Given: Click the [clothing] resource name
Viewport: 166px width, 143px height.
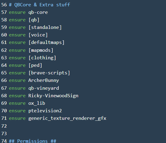Looking at the screenshot, I should 42,58.
